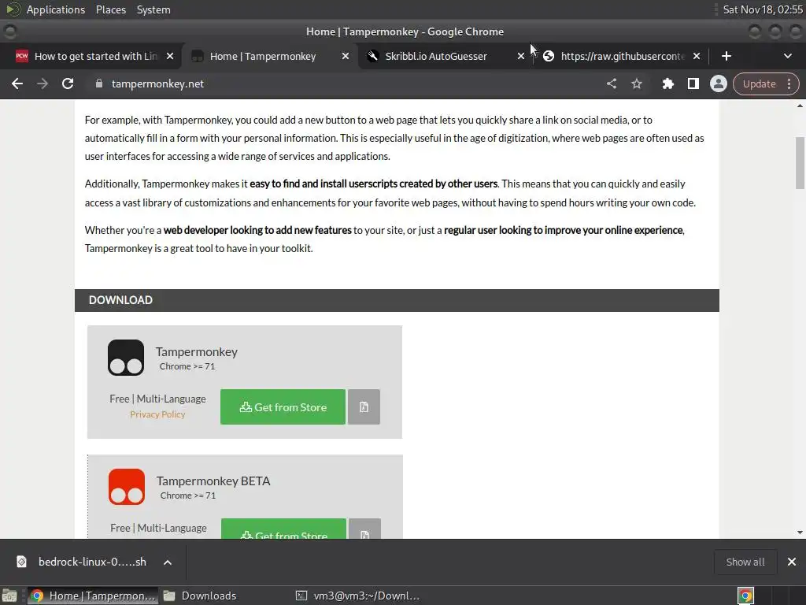Open Chrome three-dot menu
Image resolution: width=806 pixels, height=605 pixels.
pos(789,84)
